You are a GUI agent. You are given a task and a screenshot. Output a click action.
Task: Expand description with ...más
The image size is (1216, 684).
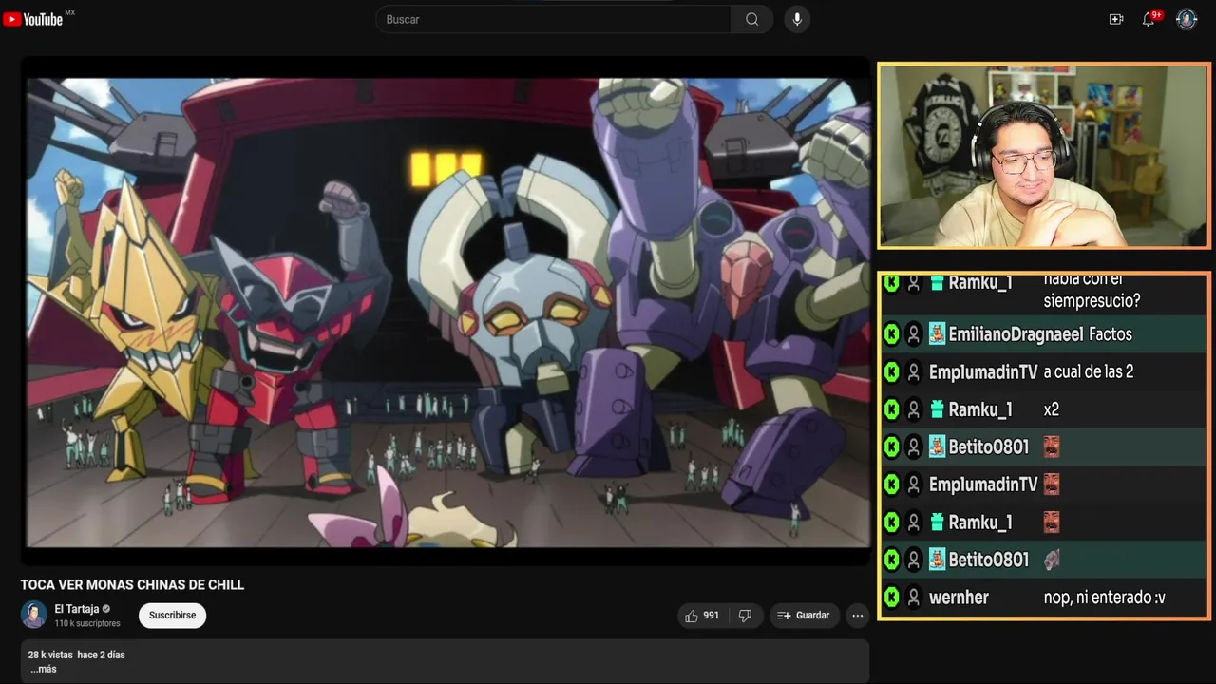pos(43,669)
